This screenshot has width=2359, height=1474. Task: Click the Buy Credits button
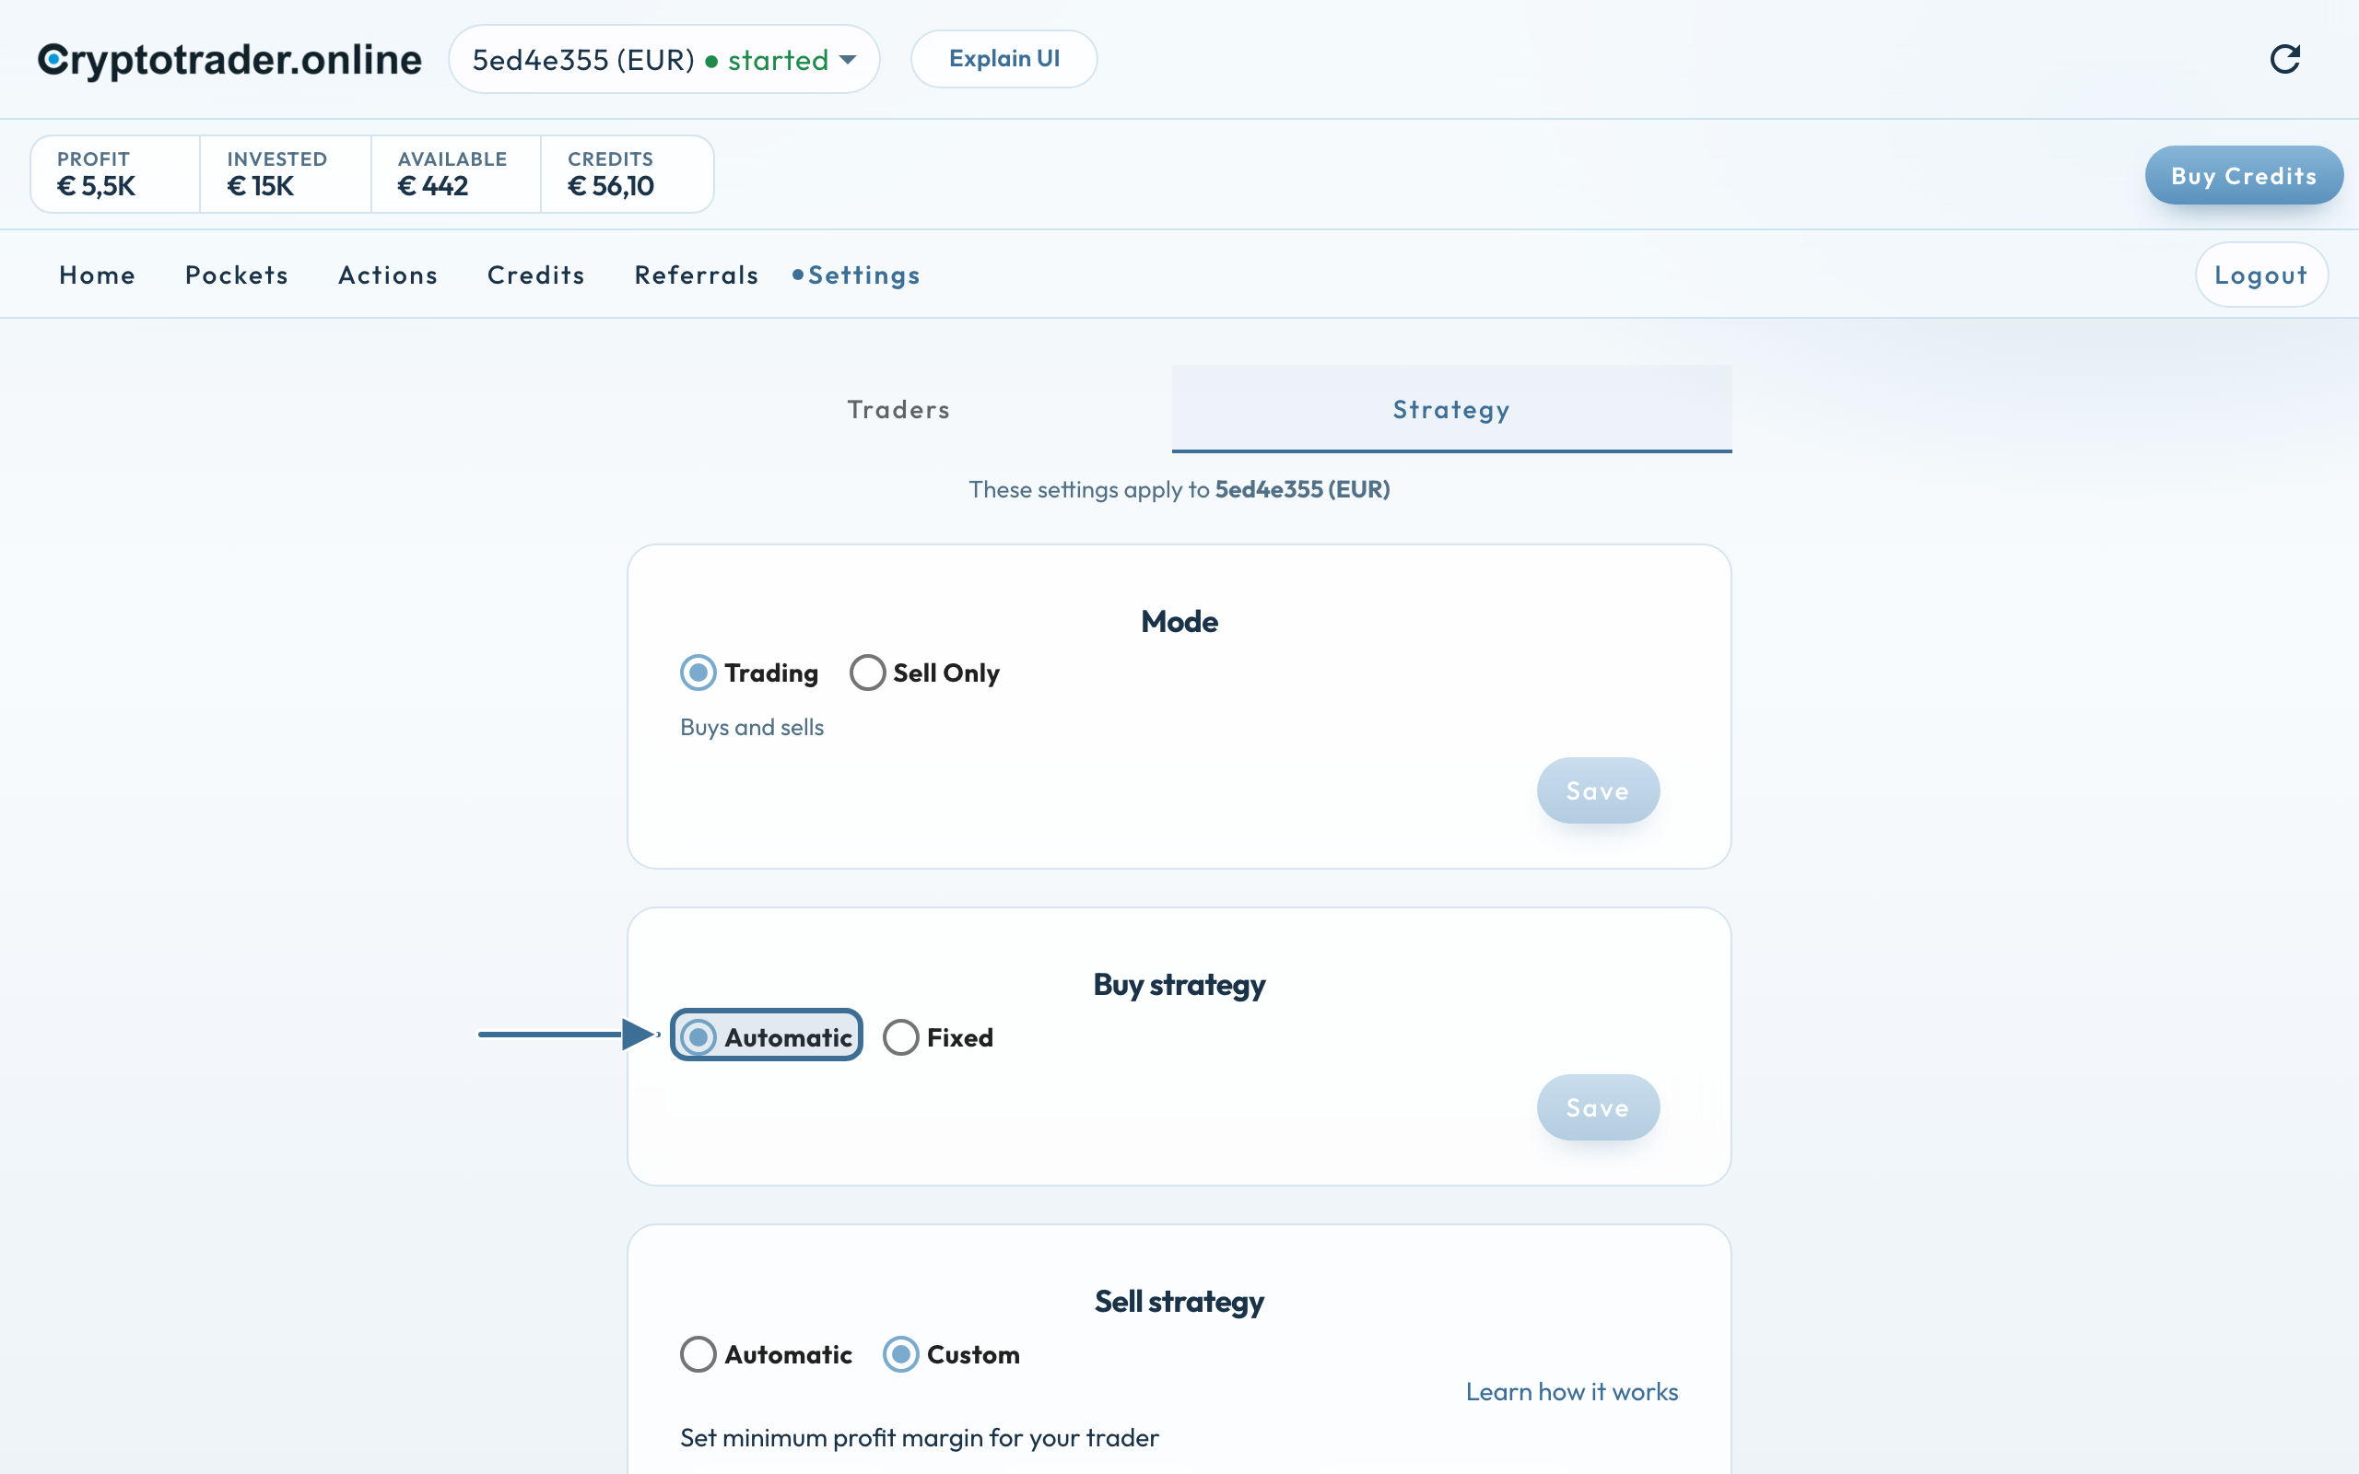click(x=2243, y=175)
